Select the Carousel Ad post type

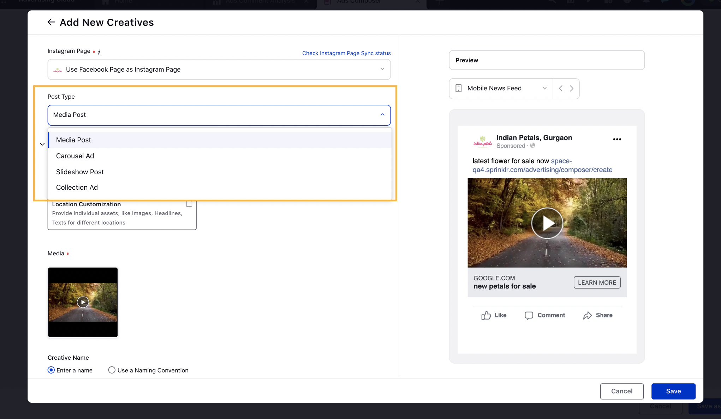click(x=75, y=156)
